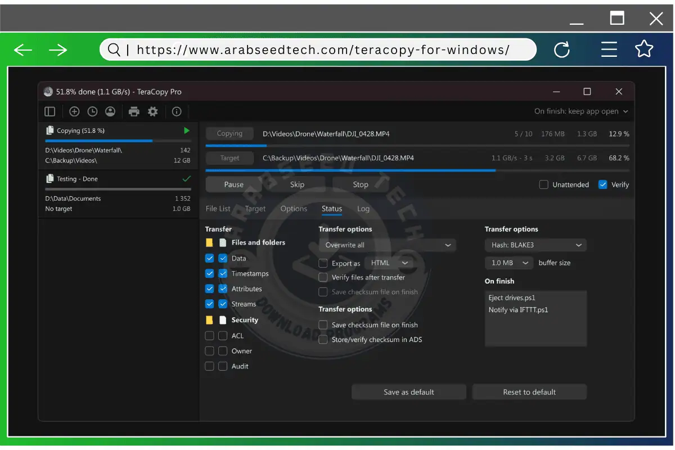Change buffer size via the 1.0 MB dropdown
This screenshot has width=675, height=450.
point(508,262)
